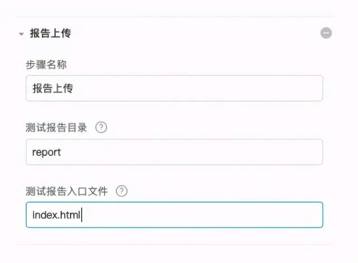This screenshot has height=263, width=358.
Task: Click 报告上传 text inside step name field
Action: (x=53, y=88)
